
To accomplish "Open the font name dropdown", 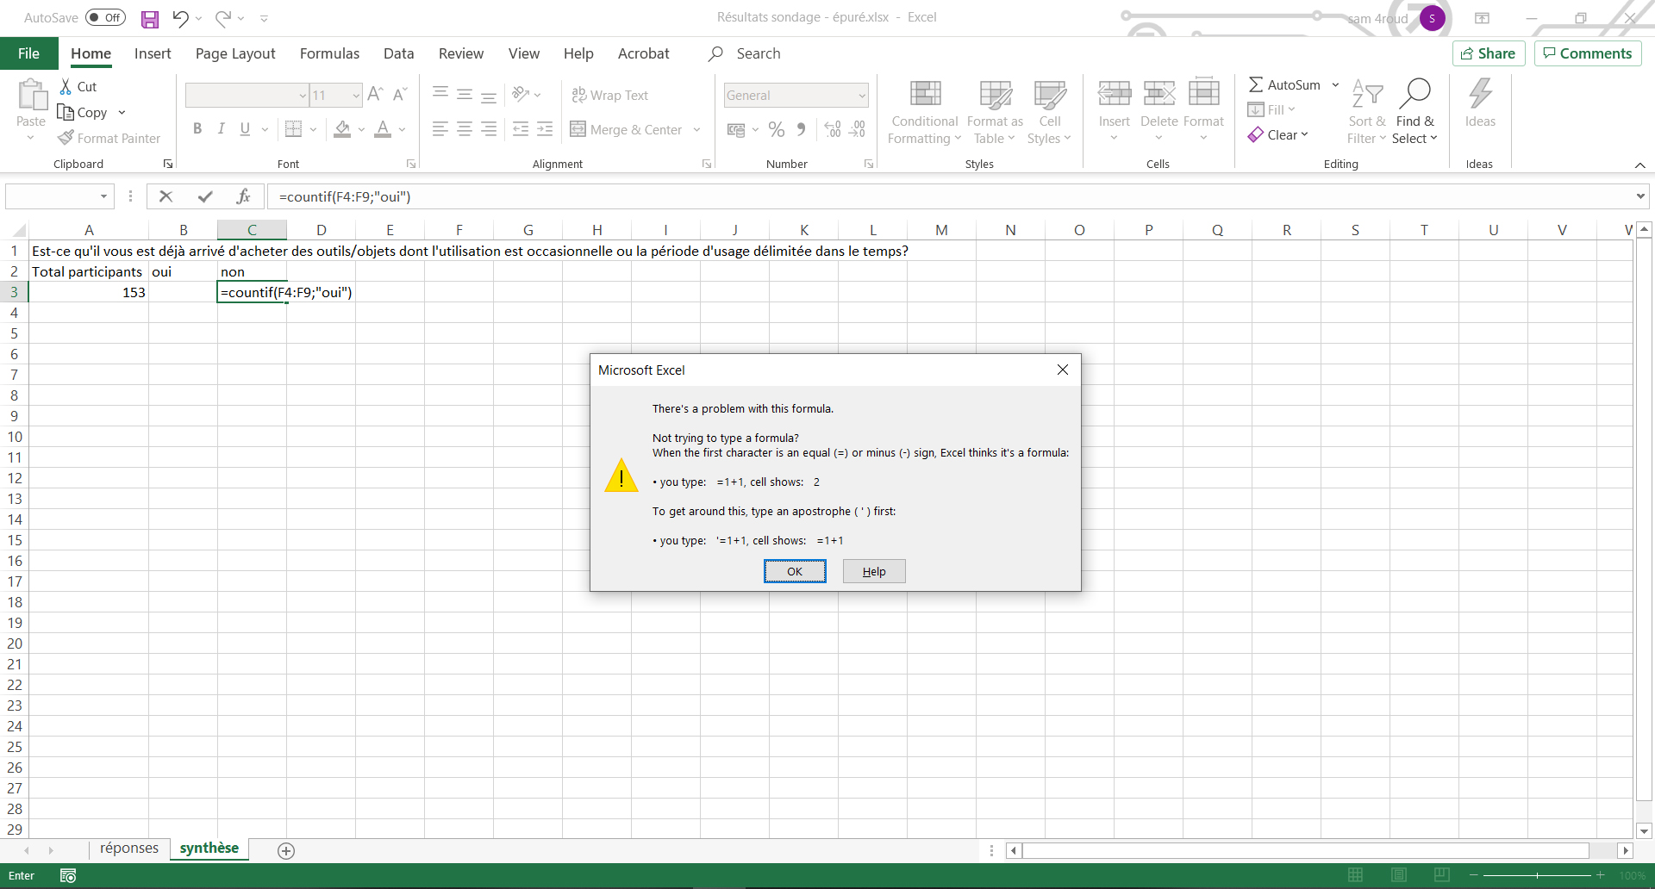I will [x=303, y=96].
